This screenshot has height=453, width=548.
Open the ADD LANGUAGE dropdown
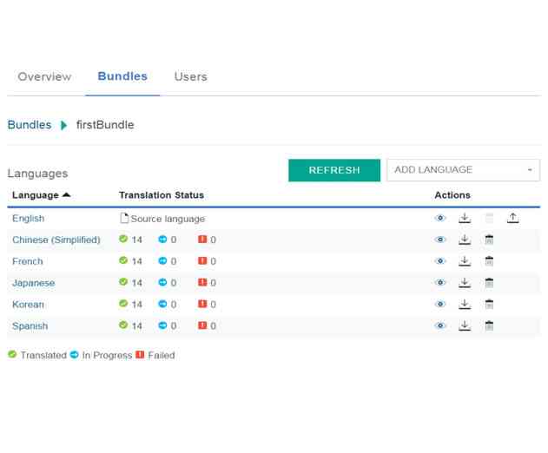tap(463, 170)
